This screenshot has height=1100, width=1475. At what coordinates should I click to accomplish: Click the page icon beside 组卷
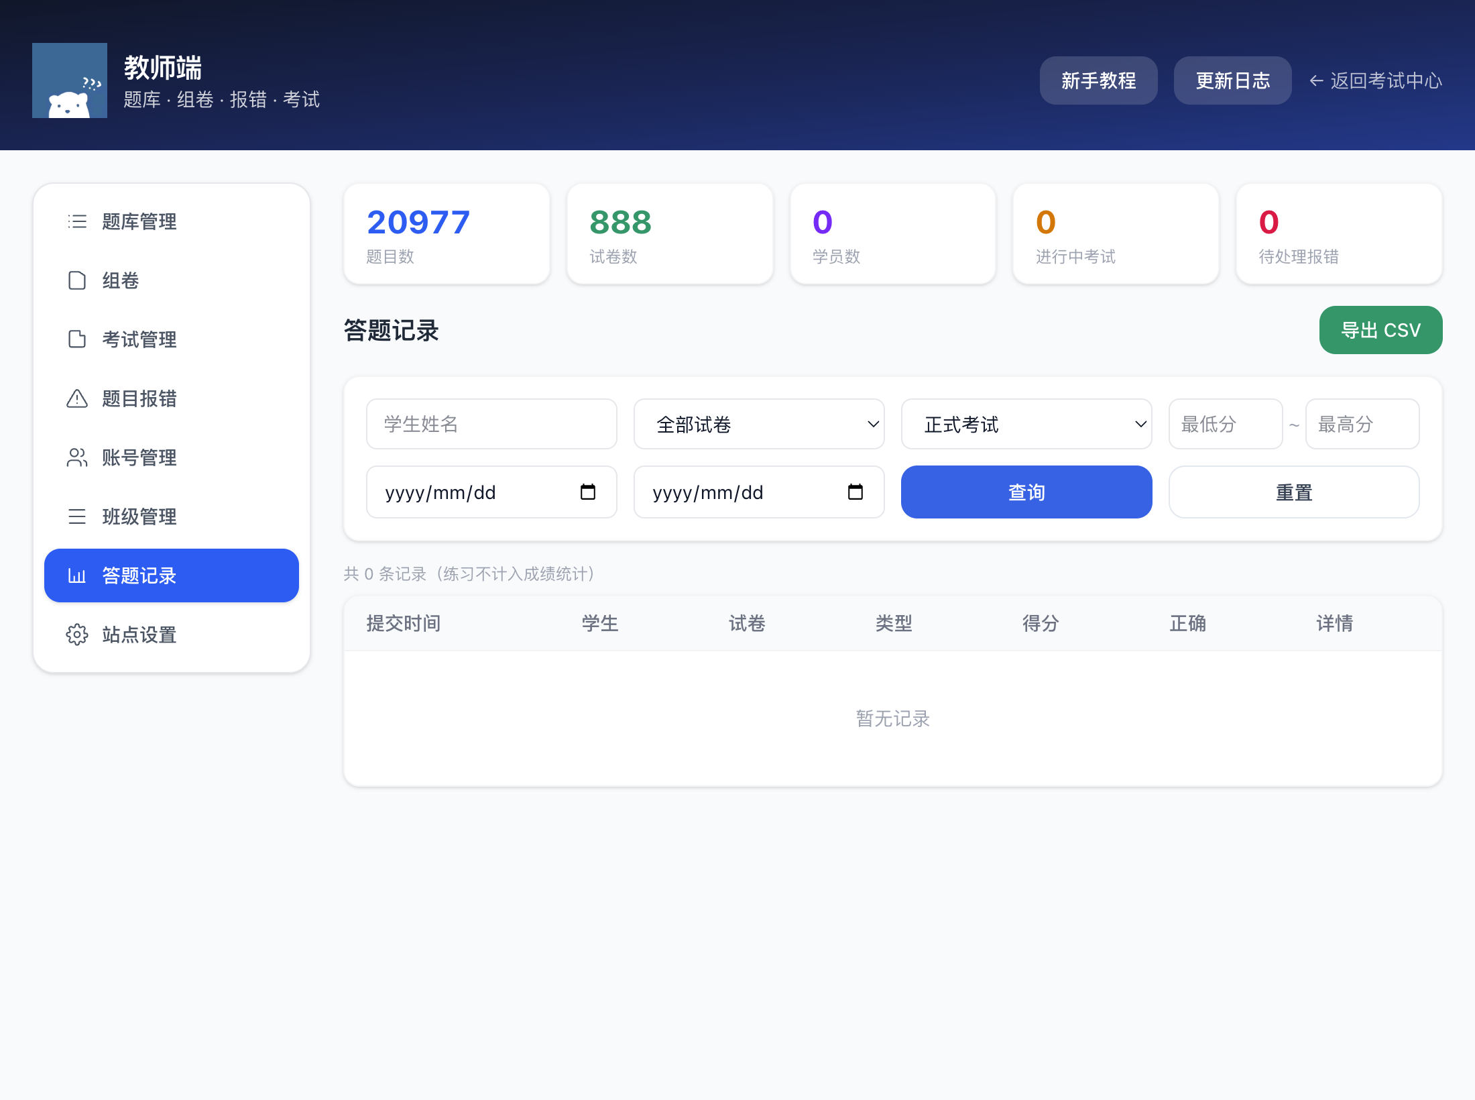(77, 280)
